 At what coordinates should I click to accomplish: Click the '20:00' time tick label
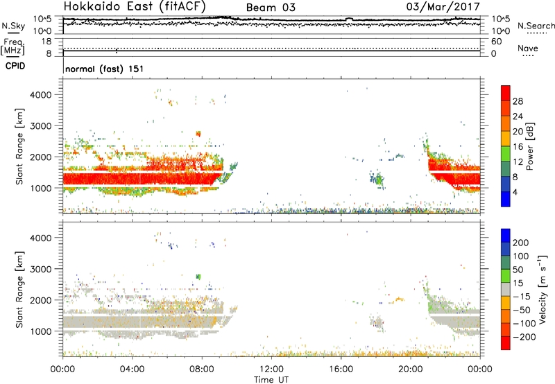[411, 369]
